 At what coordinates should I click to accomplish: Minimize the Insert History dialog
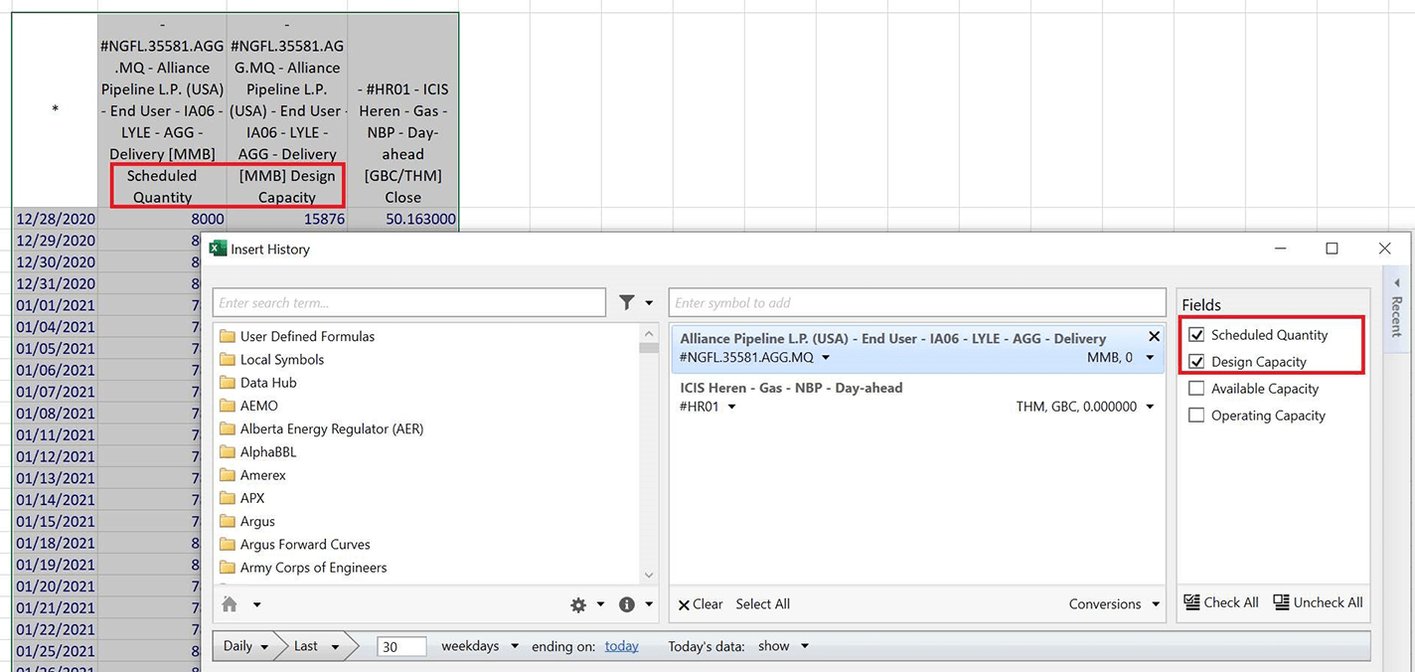[1279, 249]
